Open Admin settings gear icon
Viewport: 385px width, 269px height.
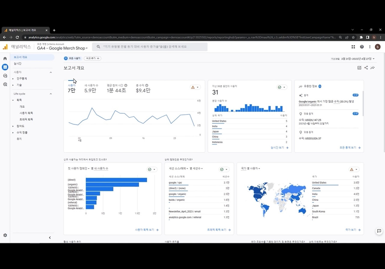click(x=5, y=235)
